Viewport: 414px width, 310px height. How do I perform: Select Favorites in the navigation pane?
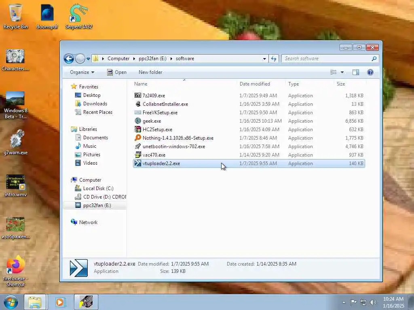pyautogui.click(x=89, y=86)
